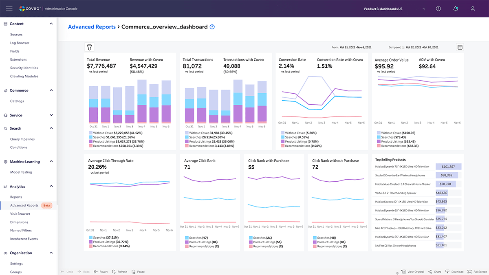The height and width of the screenshot is (275, 489).
Task: Click the help icon in top bar
Action: [438, 9]
